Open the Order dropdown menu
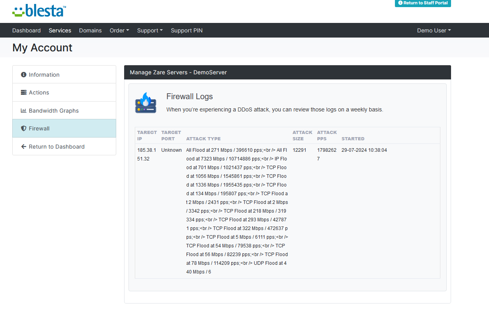 click(119, 30)
